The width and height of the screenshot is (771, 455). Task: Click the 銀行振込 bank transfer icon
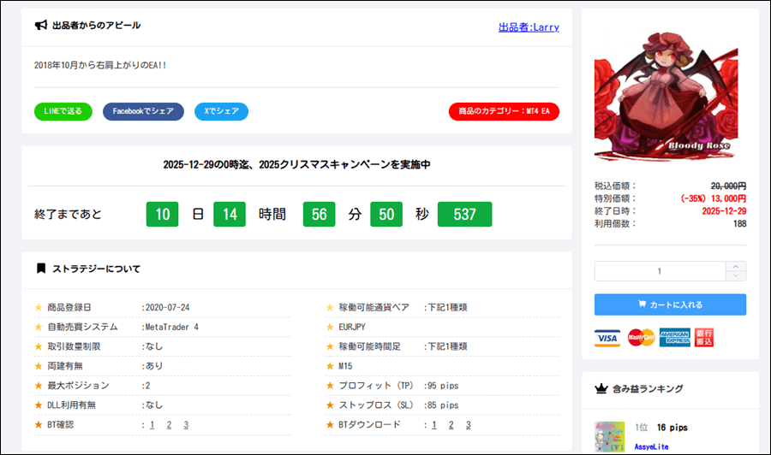[x=705, y=338]
